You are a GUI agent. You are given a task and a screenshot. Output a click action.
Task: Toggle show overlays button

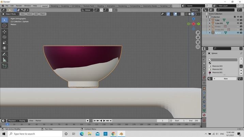176,14
